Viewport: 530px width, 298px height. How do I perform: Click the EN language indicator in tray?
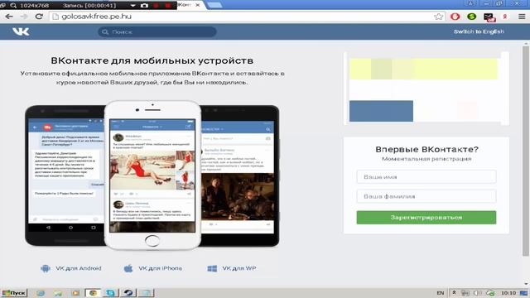[440, 293]
